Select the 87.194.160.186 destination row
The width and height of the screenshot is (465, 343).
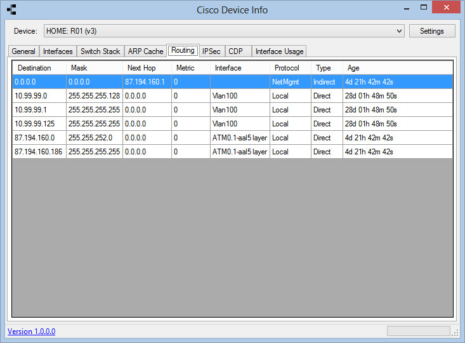39,152
